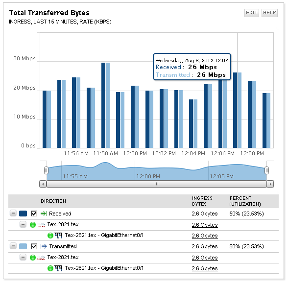Click the Transmitted row label
The image size is (288, 286).
(63, 246)
